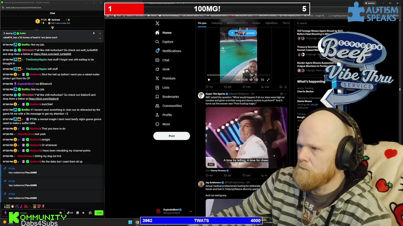403x226 pixels.
Task: Open pinned message options menu
Action: pyautogui.click(x=100, y=33)
